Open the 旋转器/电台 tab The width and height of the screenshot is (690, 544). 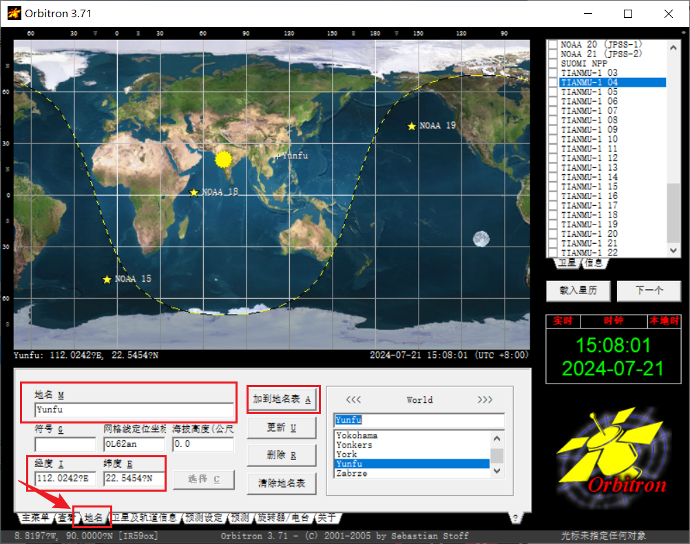pos(283,518)
